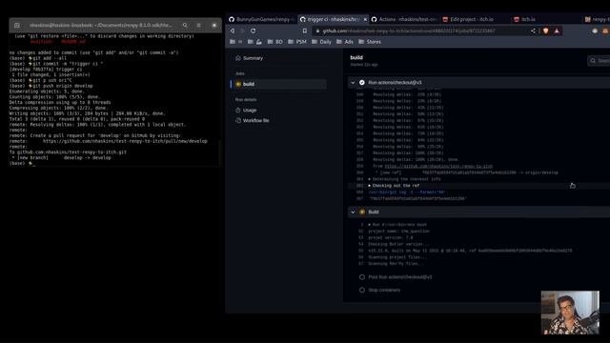
Task: Click the search logs field
Action: click(x=600, y=61)
